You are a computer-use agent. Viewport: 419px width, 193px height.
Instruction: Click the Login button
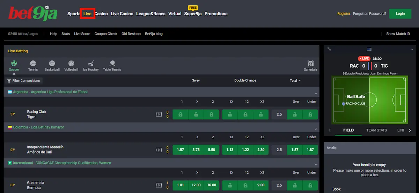pyautogui.click(x=400, y=14)
